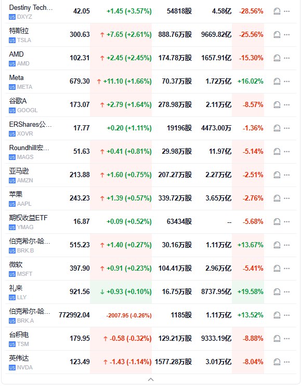Click volume 1577.28万股
Image resolution: width=301 pixels, height=386 pixels.
click(173, 362)
